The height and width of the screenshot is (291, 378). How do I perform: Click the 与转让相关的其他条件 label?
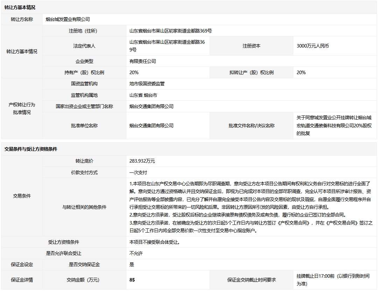coord(84,207)
